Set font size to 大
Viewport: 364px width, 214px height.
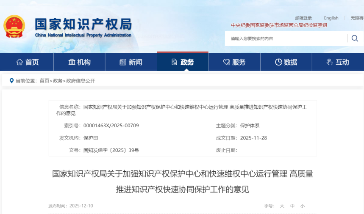(x=282, y=206)
